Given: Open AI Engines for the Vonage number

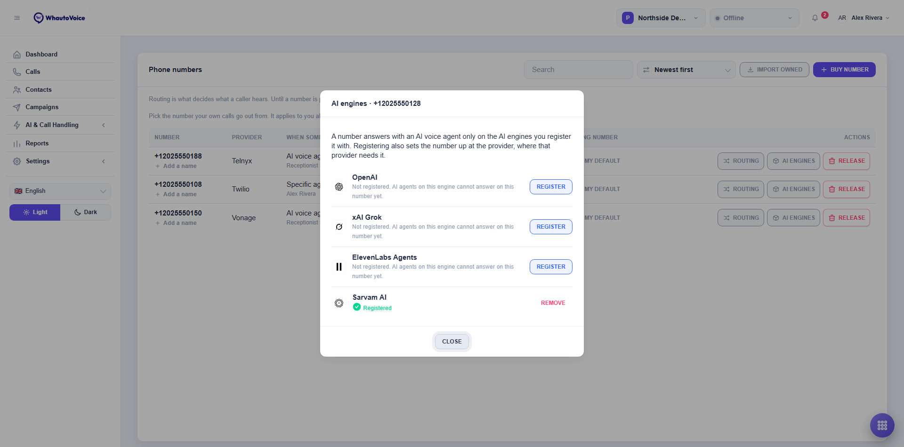Looking at the screenshot, I should [793, 218].
